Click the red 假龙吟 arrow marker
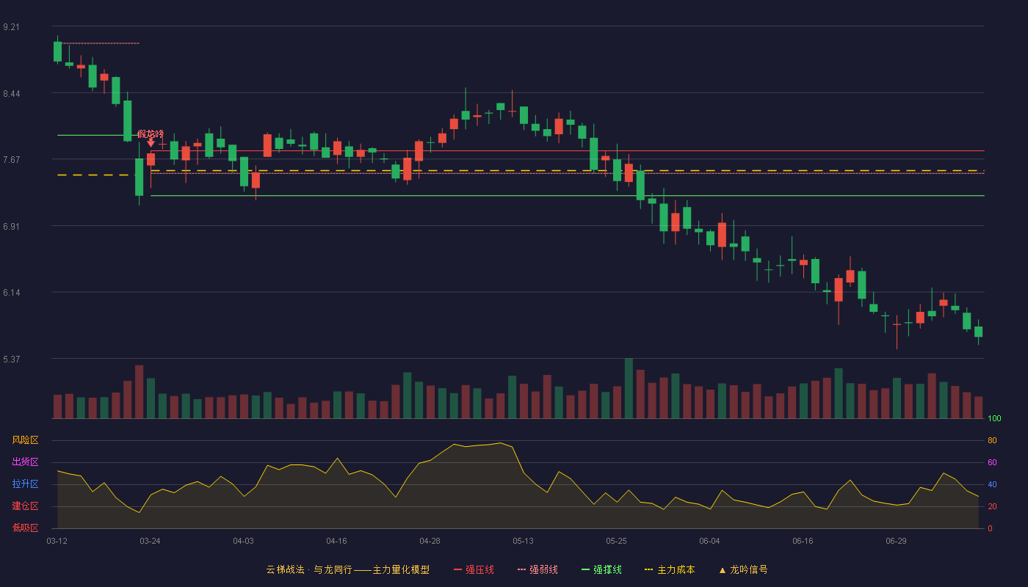This screenshot has width=1028, height=587. point(151,143)
